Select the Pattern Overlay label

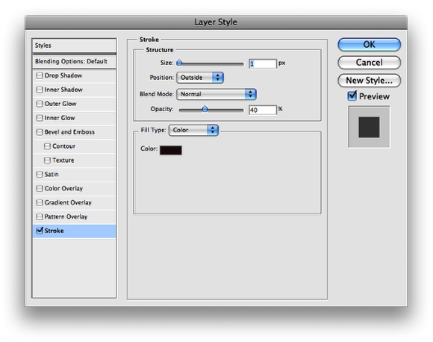click(66, 217)
